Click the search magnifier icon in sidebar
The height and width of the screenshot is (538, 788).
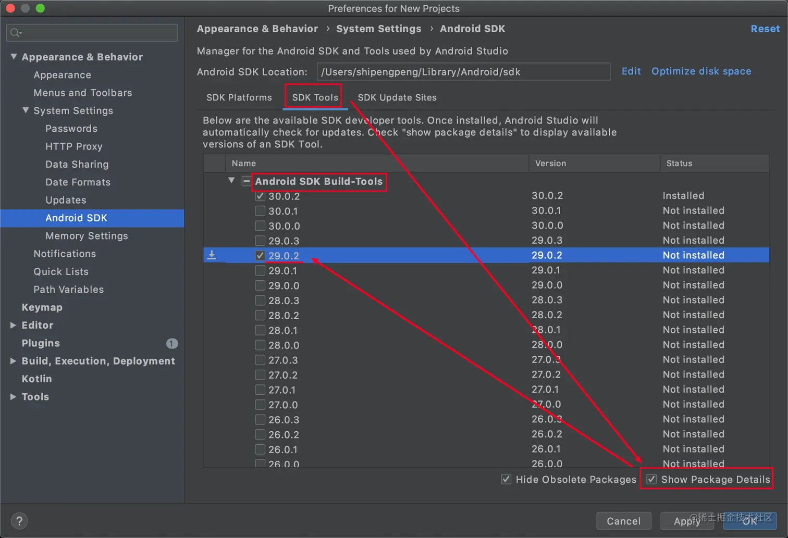15,33
